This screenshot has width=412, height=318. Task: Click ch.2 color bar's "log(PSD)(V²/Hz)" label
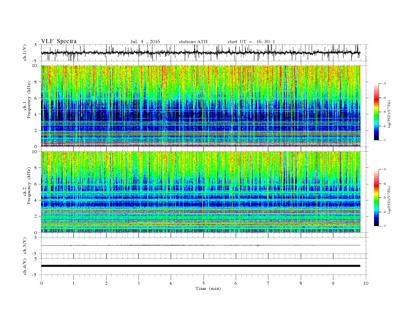pos(389,200)
